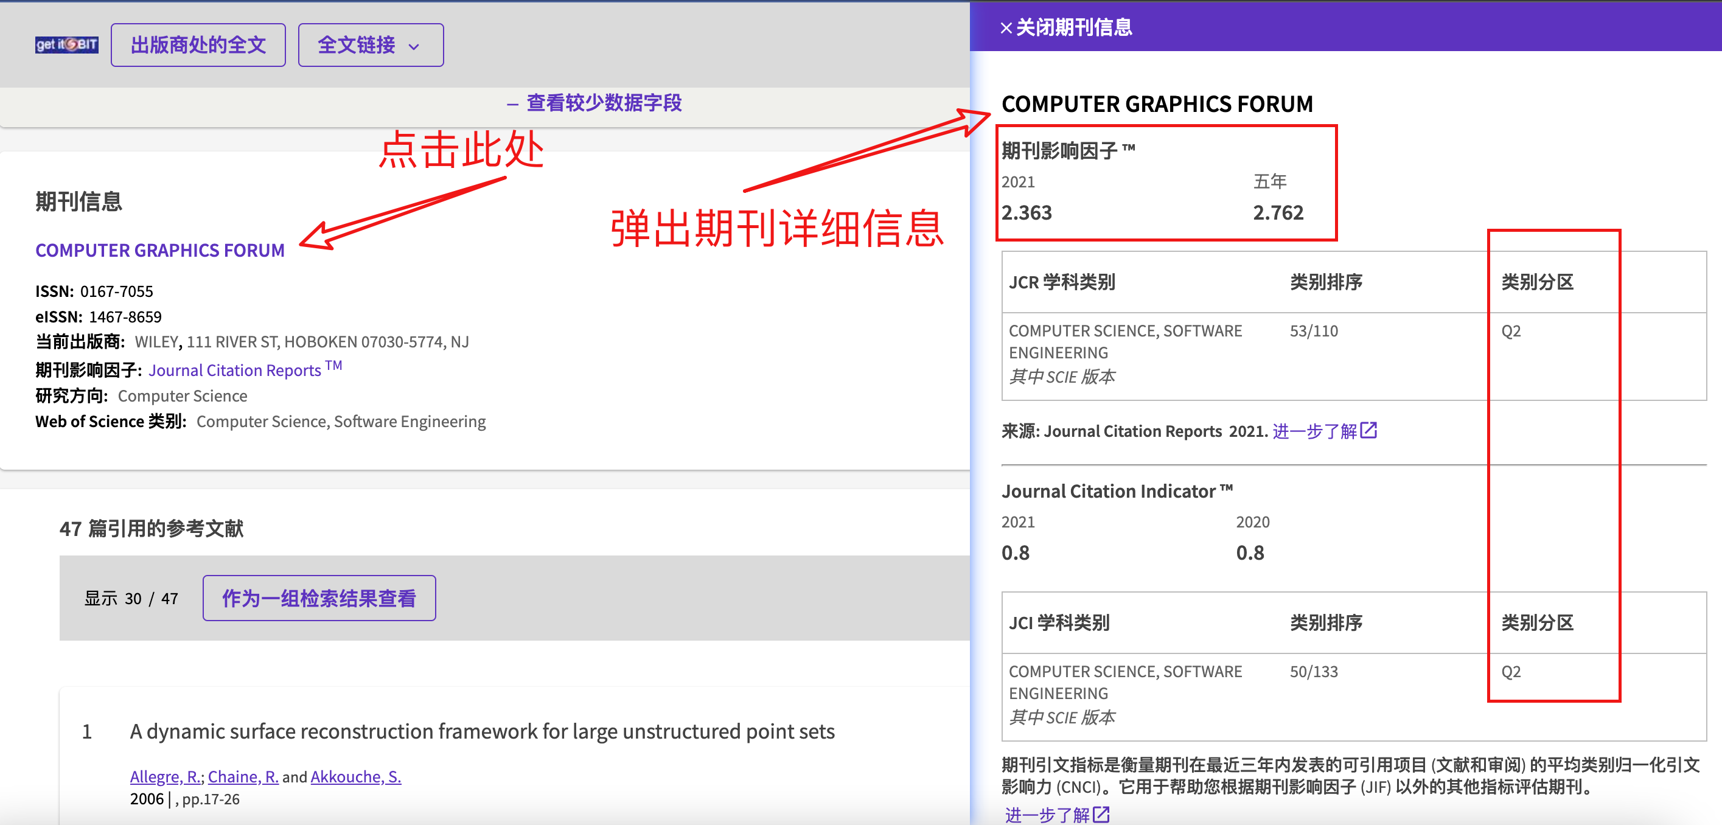Click the panel title COMPUTER GRAPHICS FORUM
1722x825 pixels.
tap(1157, 103)
